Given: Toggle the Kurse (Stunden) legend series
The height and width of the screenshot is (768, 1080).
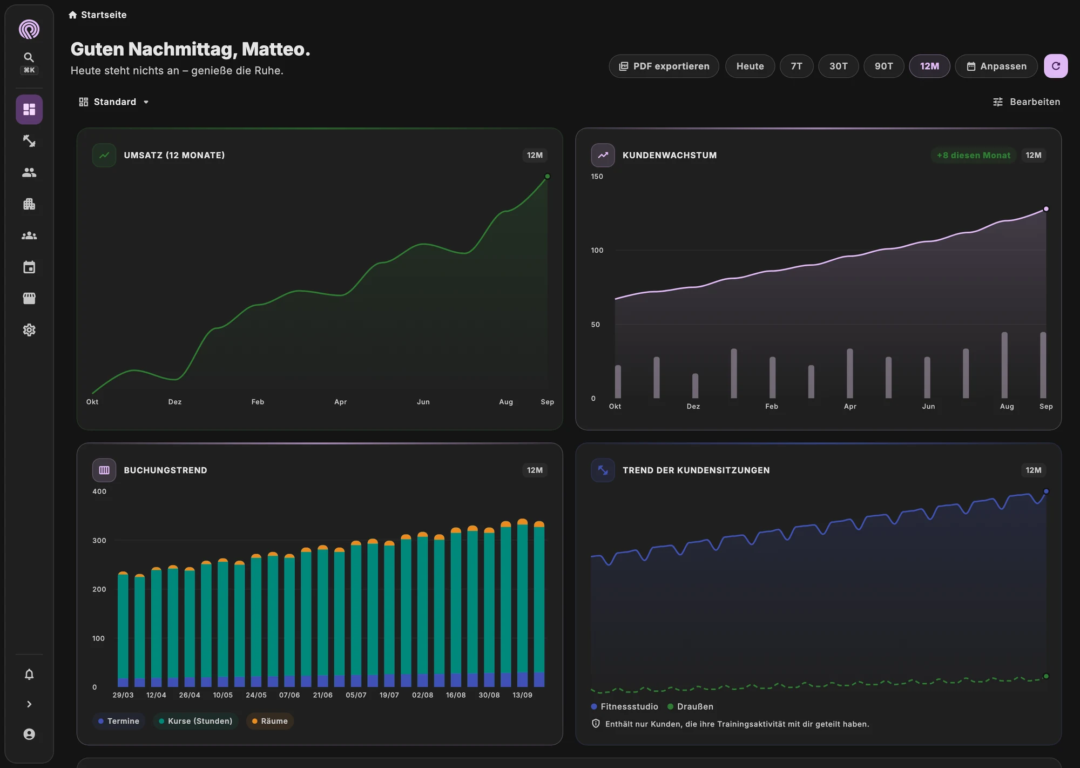Looking at the screenshot, I should (x=195, y=721).
